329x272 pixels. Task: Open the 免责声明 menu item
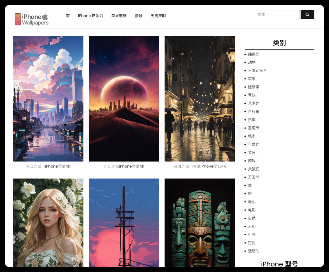[158, 16]
